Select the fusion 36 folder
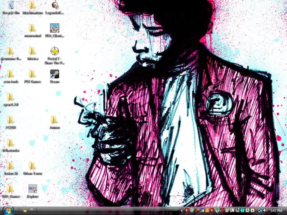The width and height of the screenshot is (287, 215). [11, 168]
